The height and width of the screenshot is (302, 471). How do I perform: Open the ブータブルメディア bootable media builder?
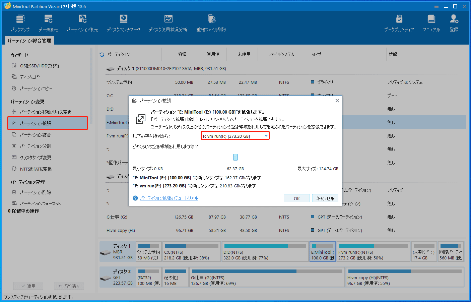(399, 23)
